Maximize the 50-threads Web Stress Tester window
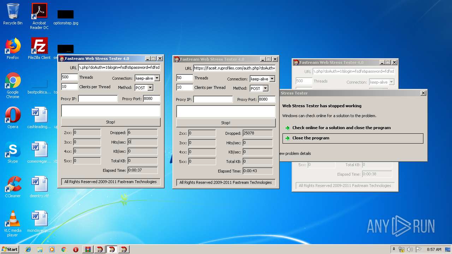Image resolution: width=452 pixels, height=254 pixels. (x=269, y=59)
